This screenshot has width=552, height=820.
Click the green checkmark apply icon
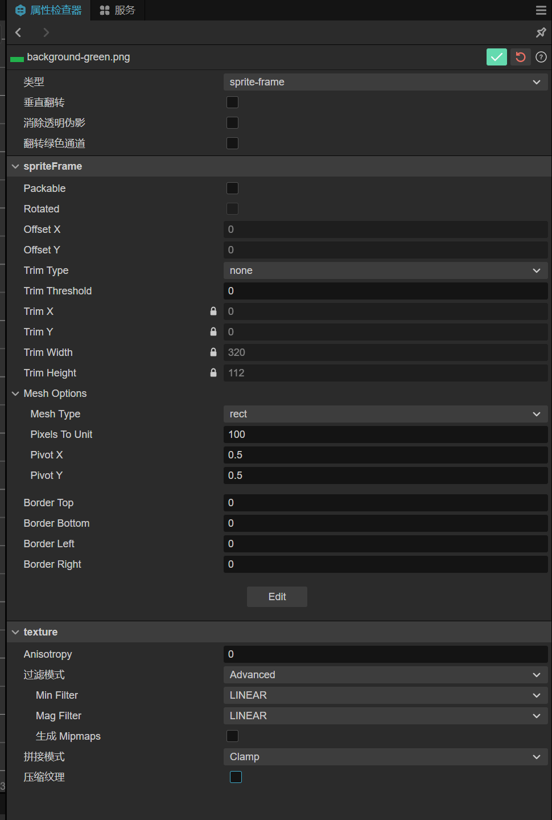(497, 57)
